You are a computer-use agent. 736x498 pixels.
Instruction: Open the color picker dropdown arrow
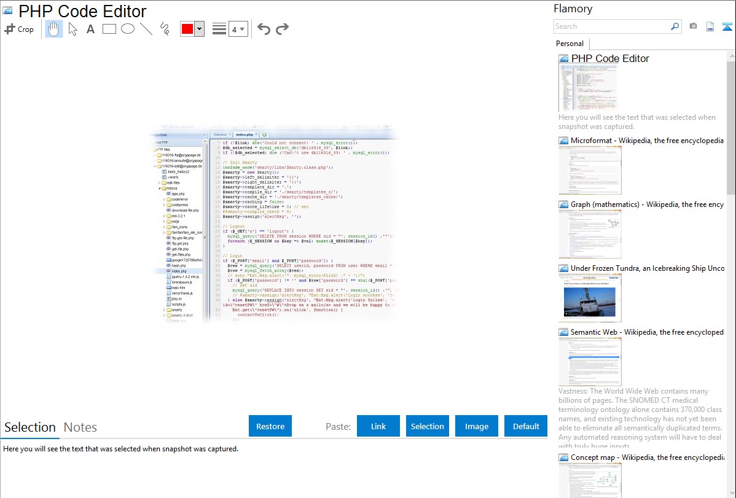tap(200, 29)
